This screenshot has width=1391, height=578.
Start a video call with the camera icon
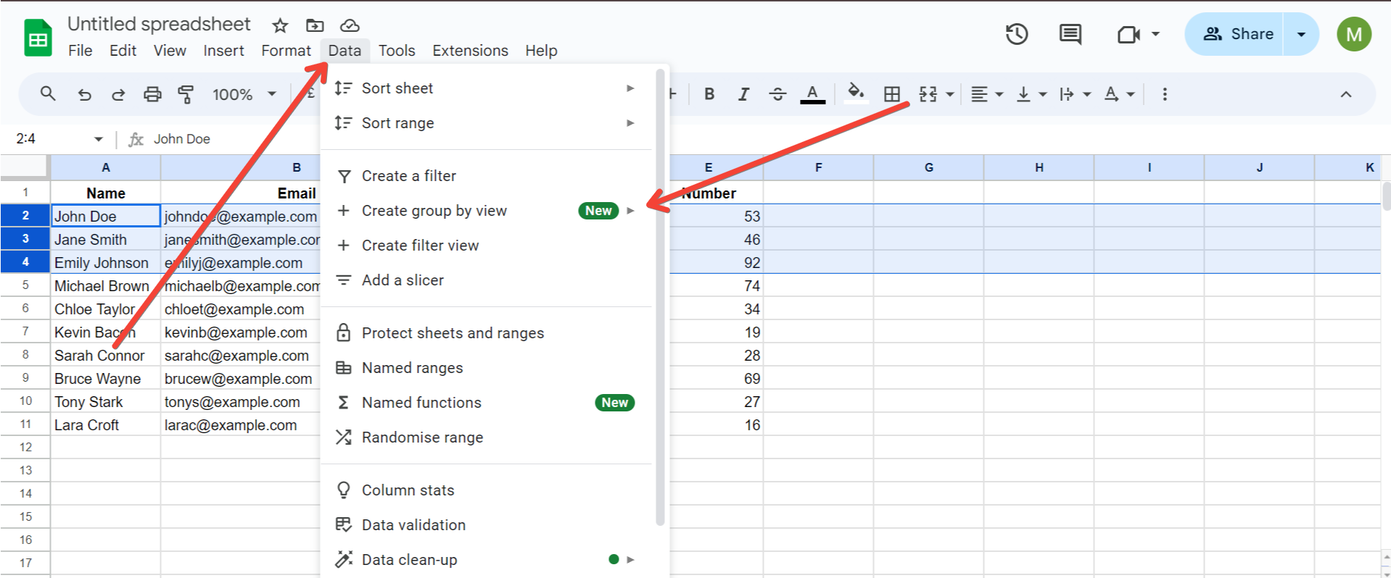point(1128,34)
